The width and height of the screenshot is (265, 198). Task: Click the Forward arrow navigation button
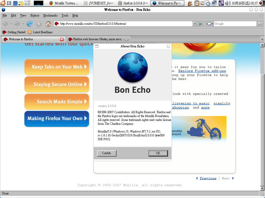(17, 24)
